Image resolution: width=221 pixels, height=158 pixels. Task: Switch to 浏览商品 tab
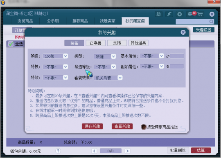25,21
